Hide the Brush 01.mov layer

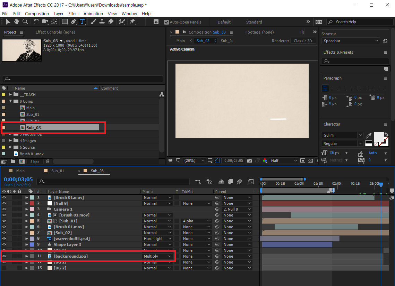point(3,197)
